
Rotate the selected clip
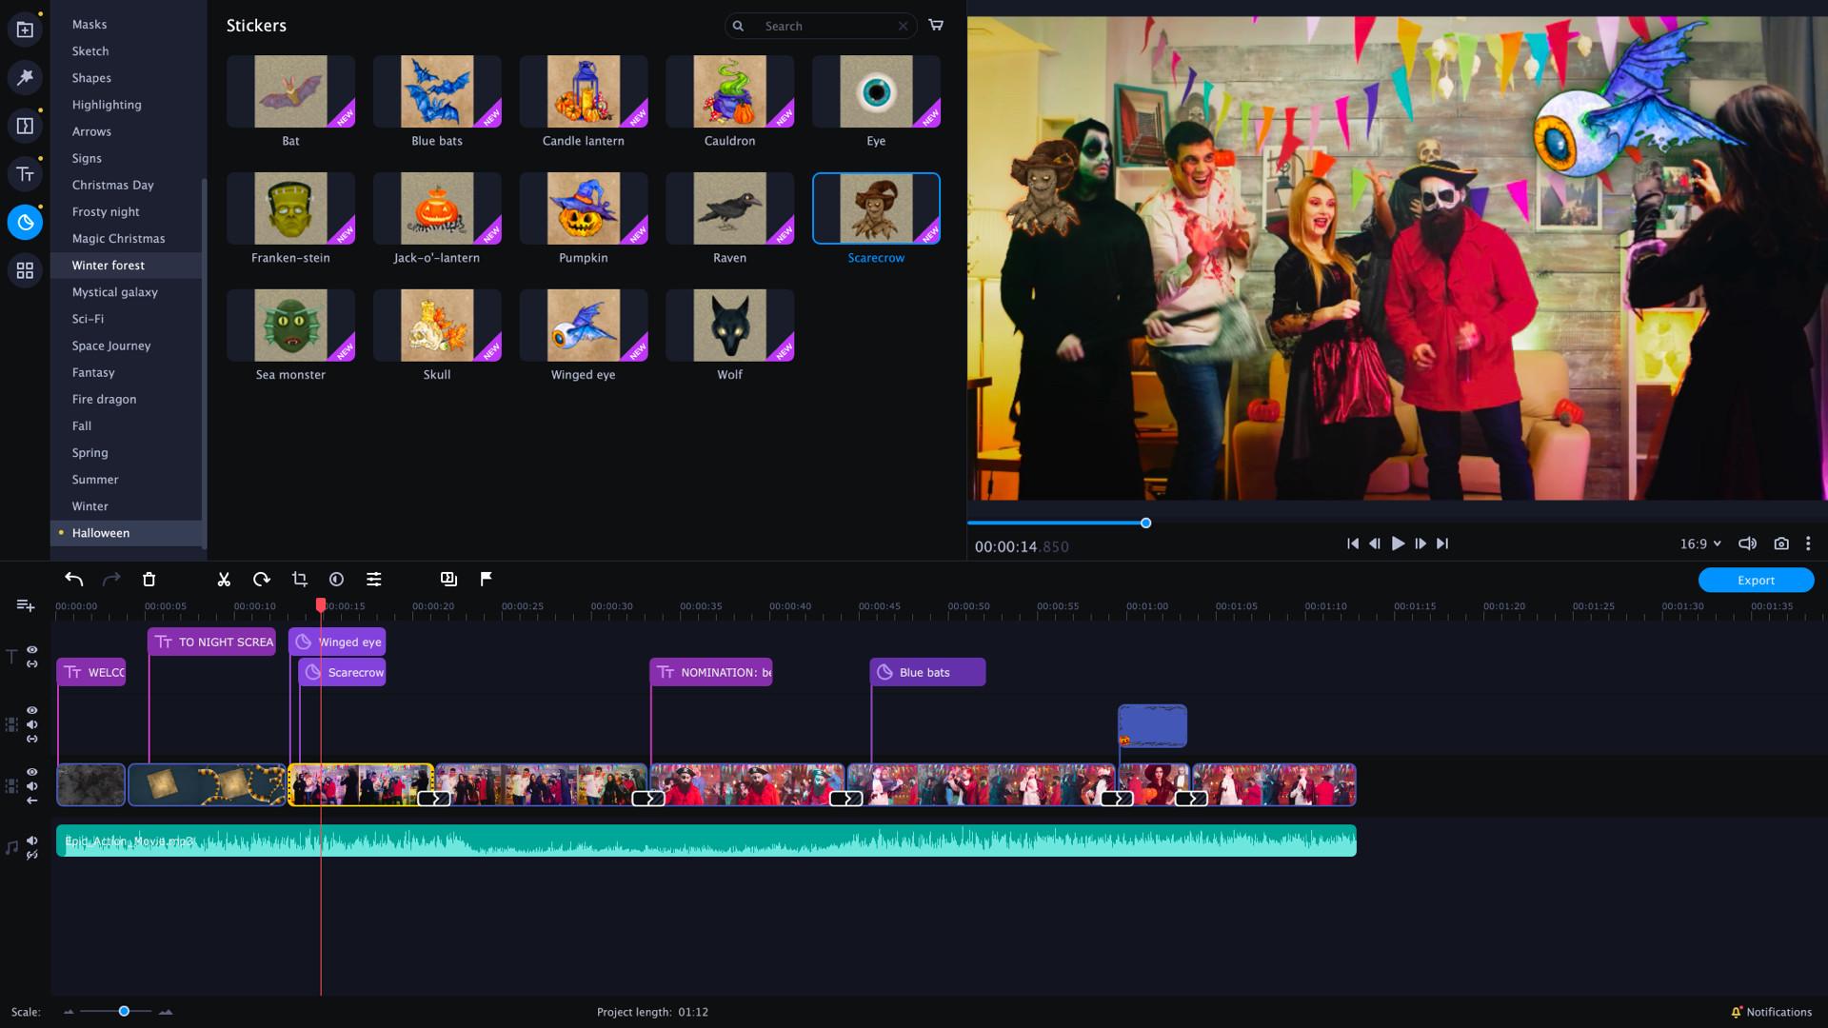coord(261,579)
